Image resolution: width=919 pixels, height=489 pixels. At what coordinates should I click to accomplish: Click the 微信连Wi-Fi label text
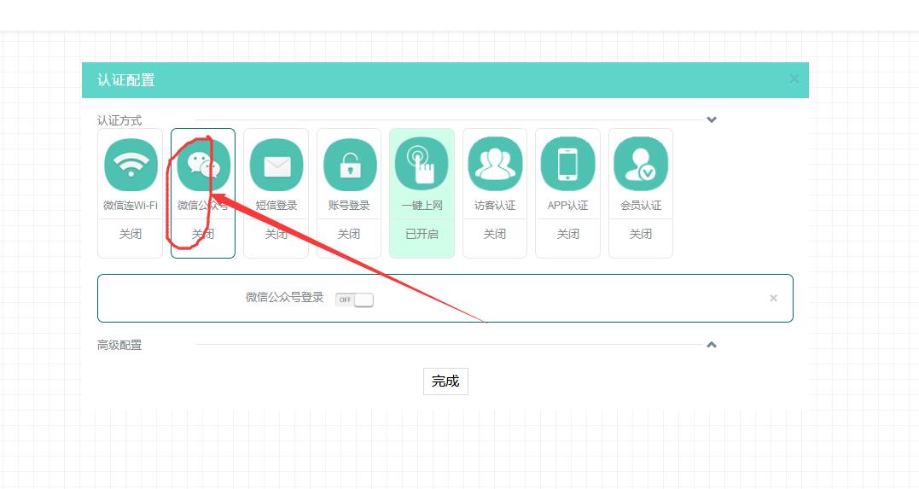tap(130, 205)
